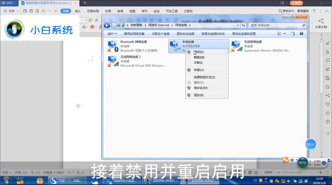332x185 pixels.
Task: Click the 查找命令、搜索模板 search box
Action: (x=294, y=11)
